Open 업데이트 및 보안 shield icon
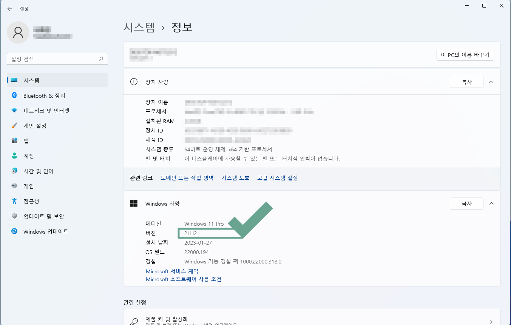The height and width of the screenshot is (325, 511). coord(14,216)
